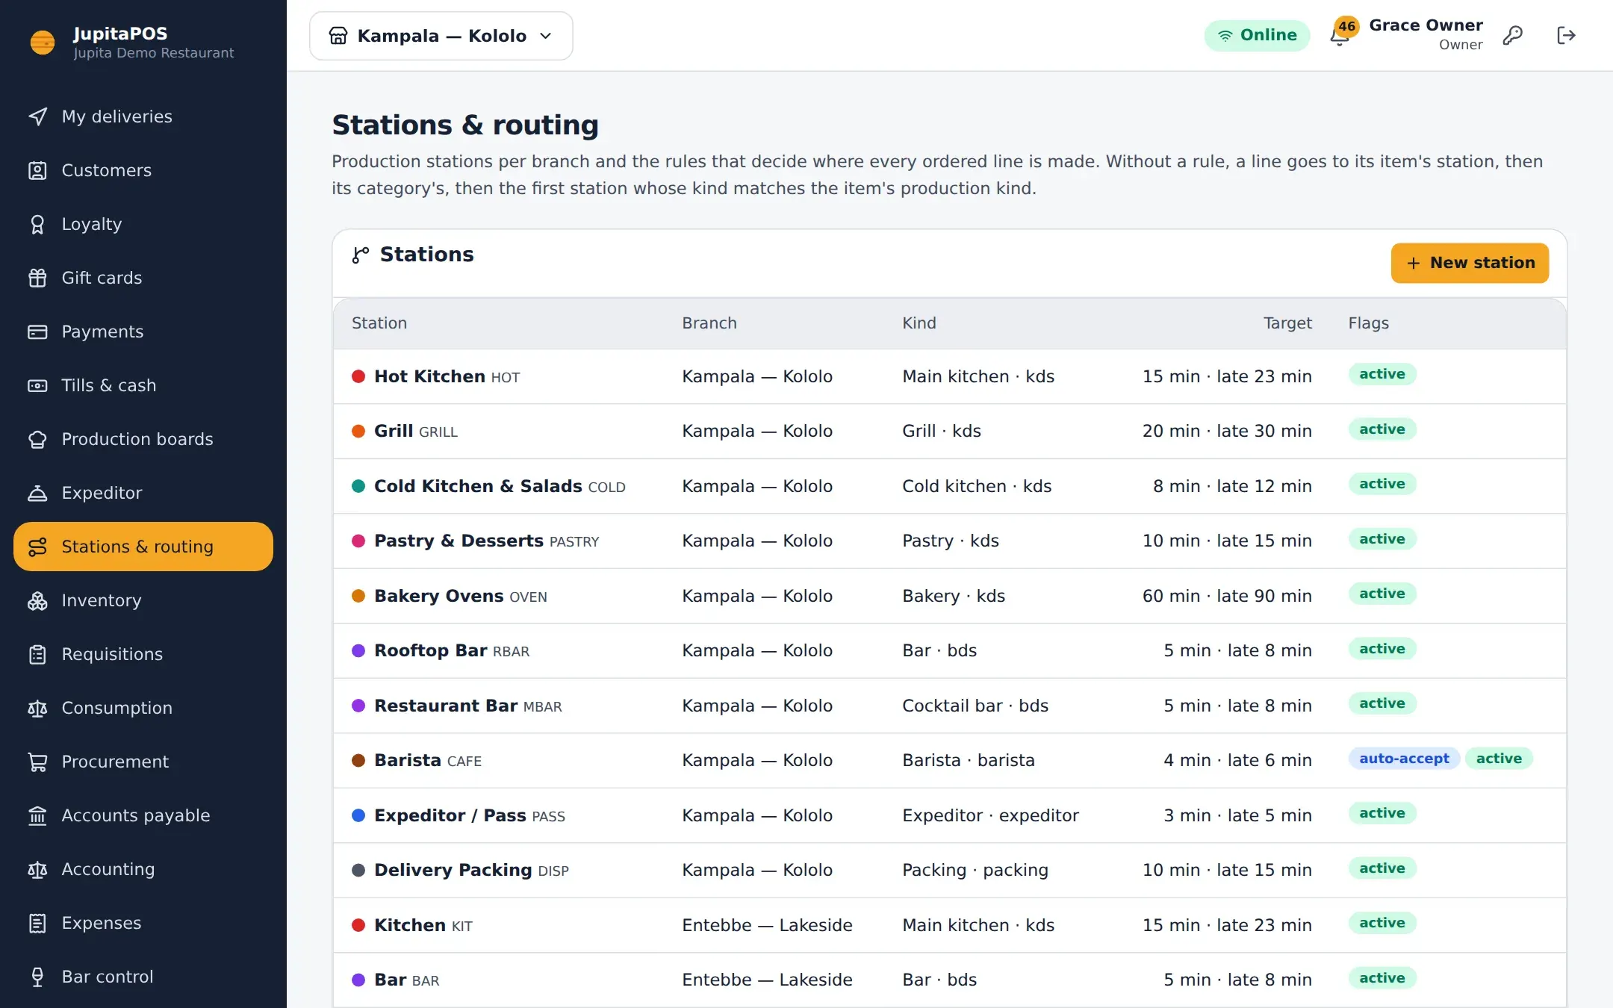
Task: Click the Inventory boxes icon
Action: 37,600
